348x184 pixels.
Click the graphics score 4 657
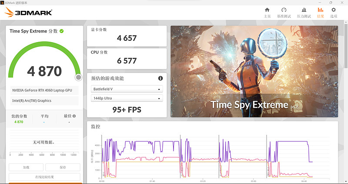(x=127, y=38)
